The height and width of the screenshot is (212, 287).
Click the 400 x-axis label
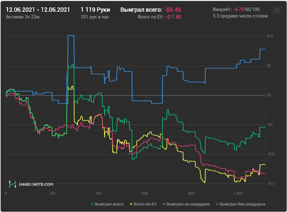click(x=98, y=193)
